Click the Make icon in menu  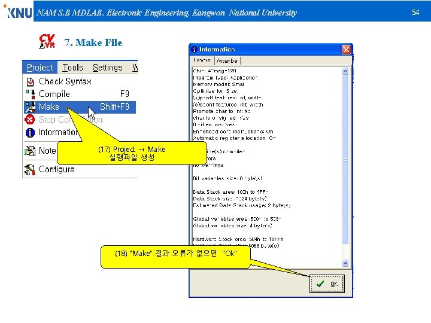tap(31, 107)
